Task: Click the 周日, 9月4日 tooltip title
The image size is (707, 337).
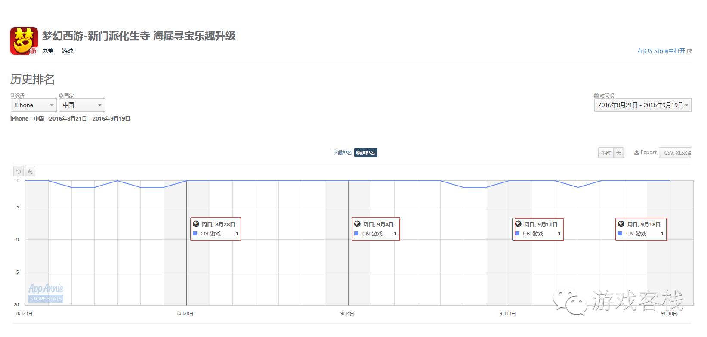Action: 378,224
